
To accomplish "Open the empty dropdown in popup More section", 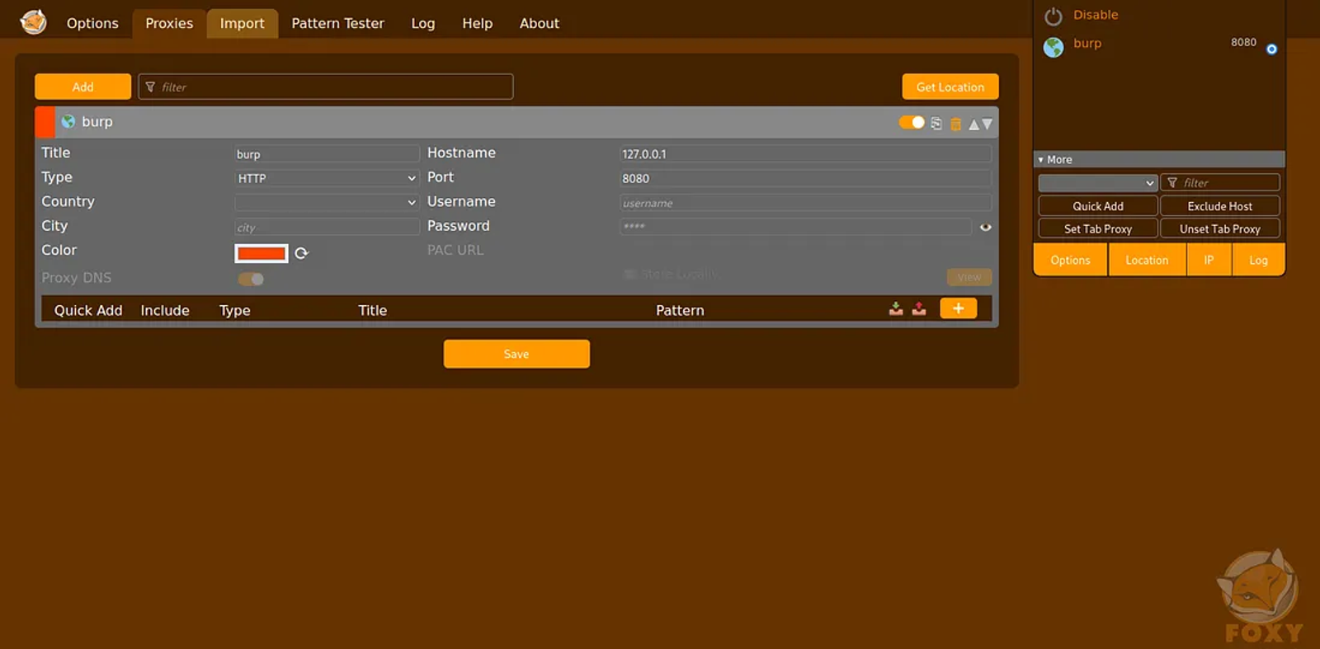I will (x=1097, y=182).
